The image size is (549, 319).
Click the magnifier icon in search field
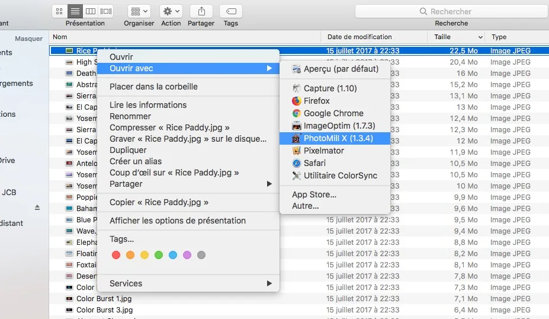[423, 11]
